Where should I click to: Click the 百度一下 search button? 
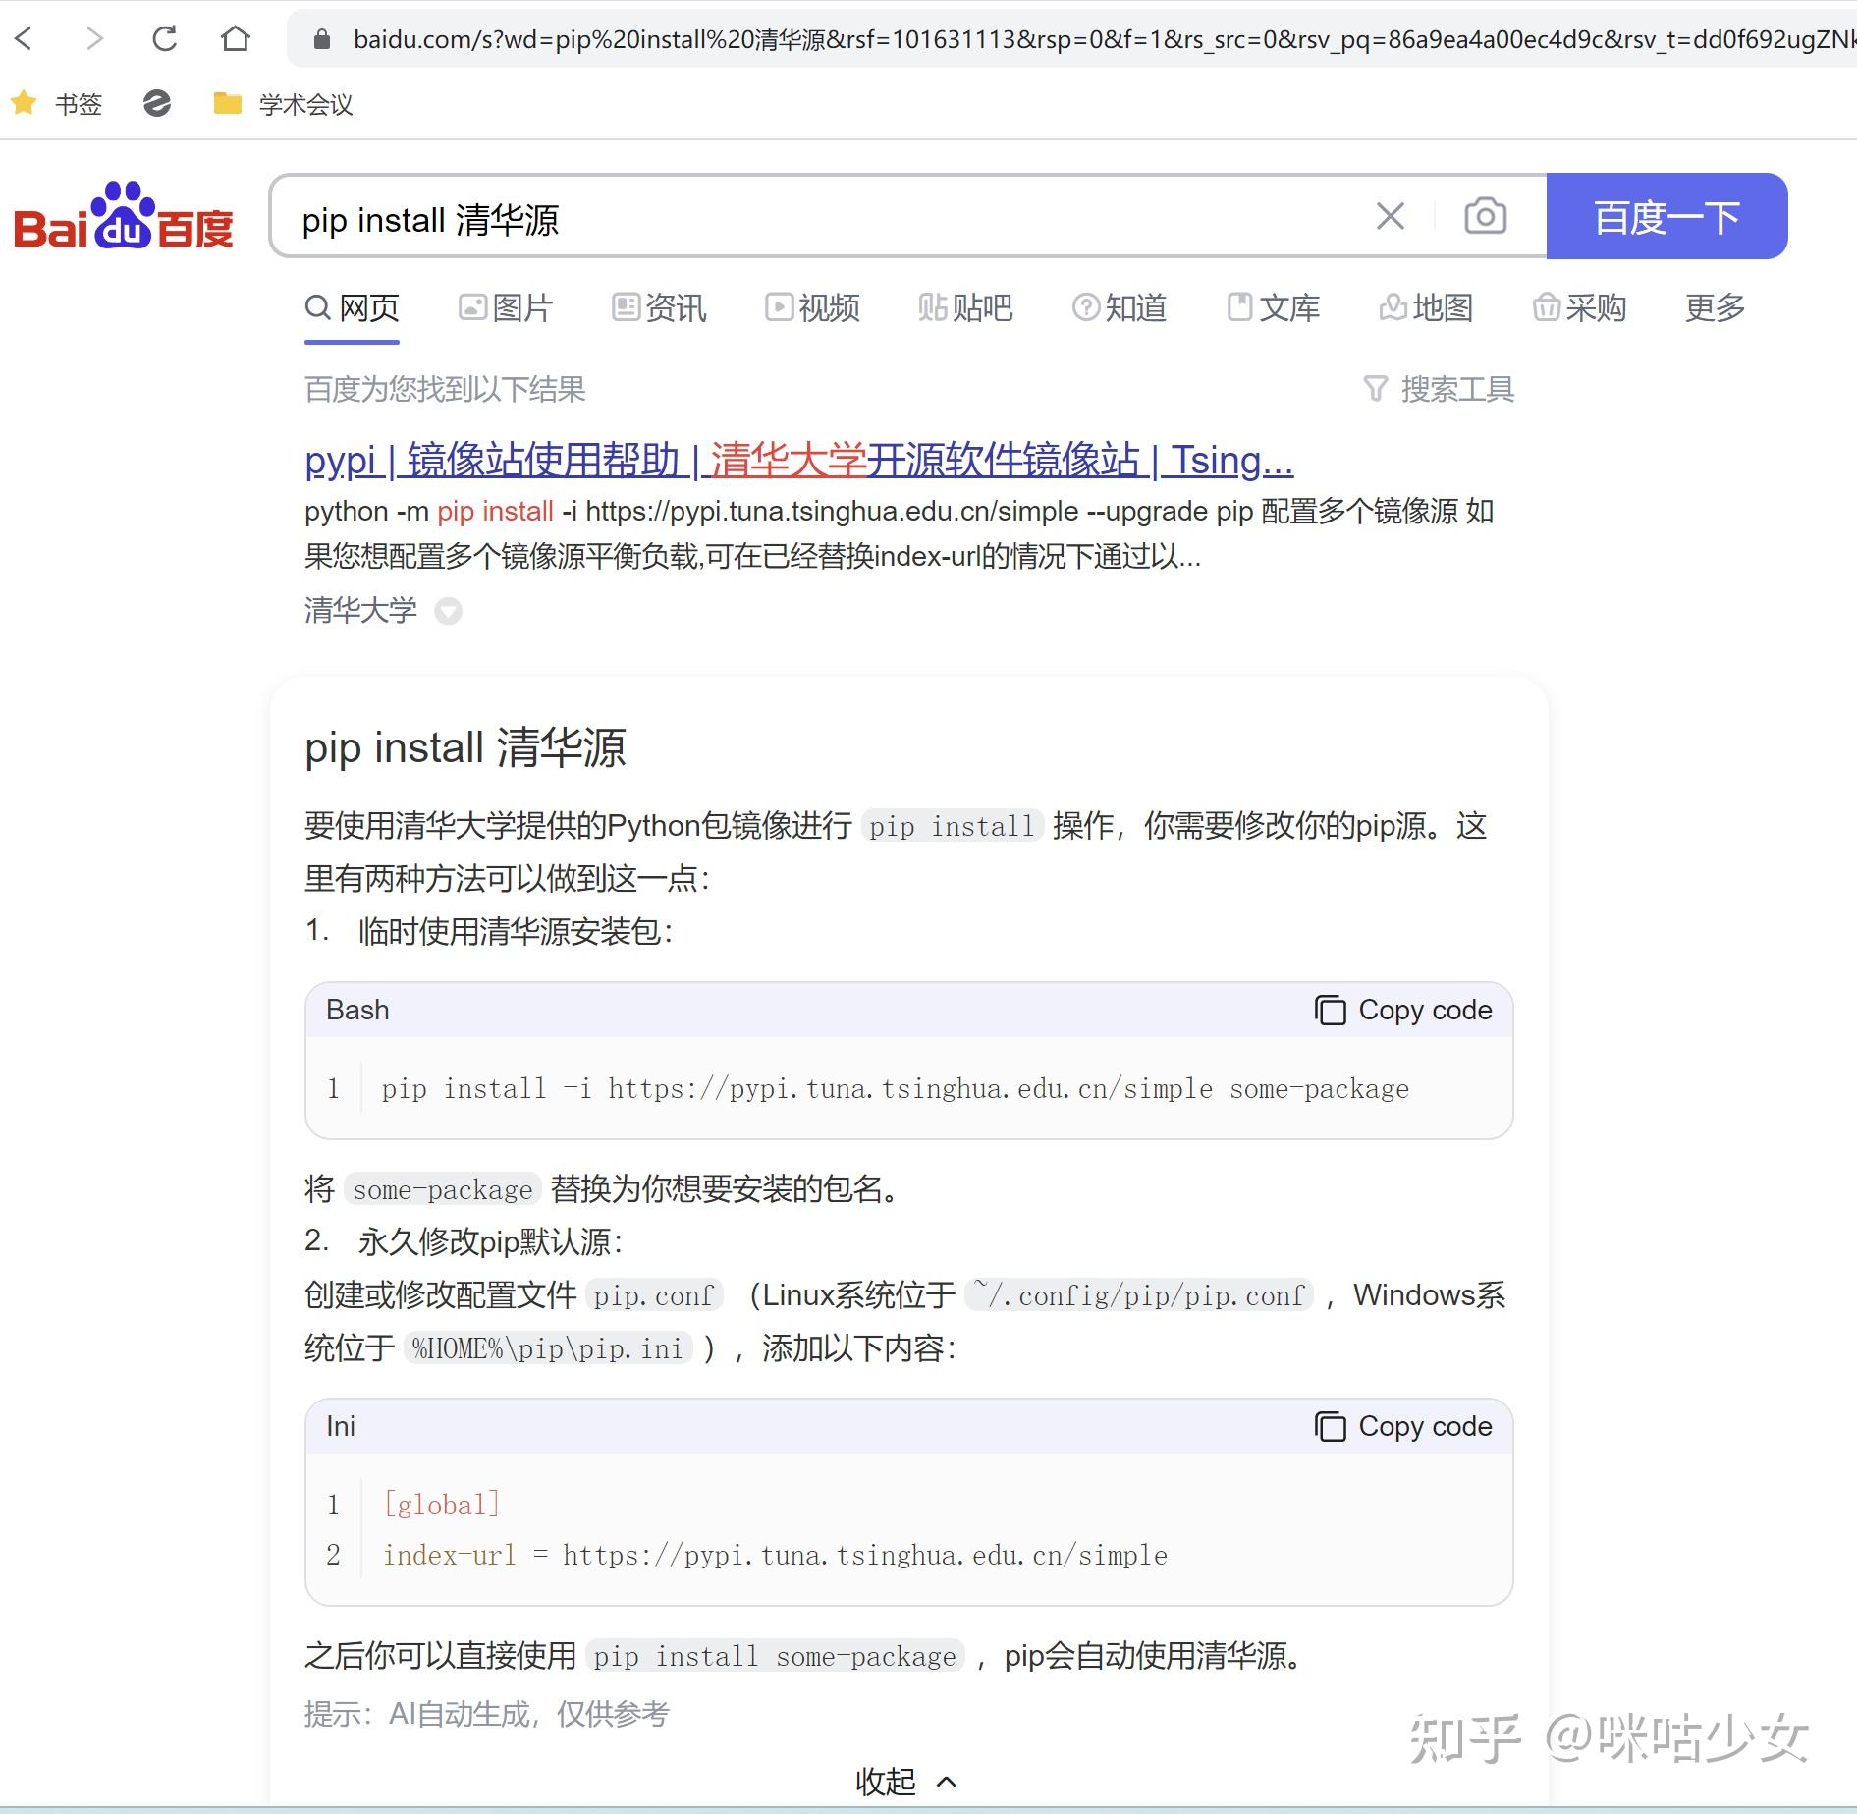pyautogui.click(x=1666, y=216)
